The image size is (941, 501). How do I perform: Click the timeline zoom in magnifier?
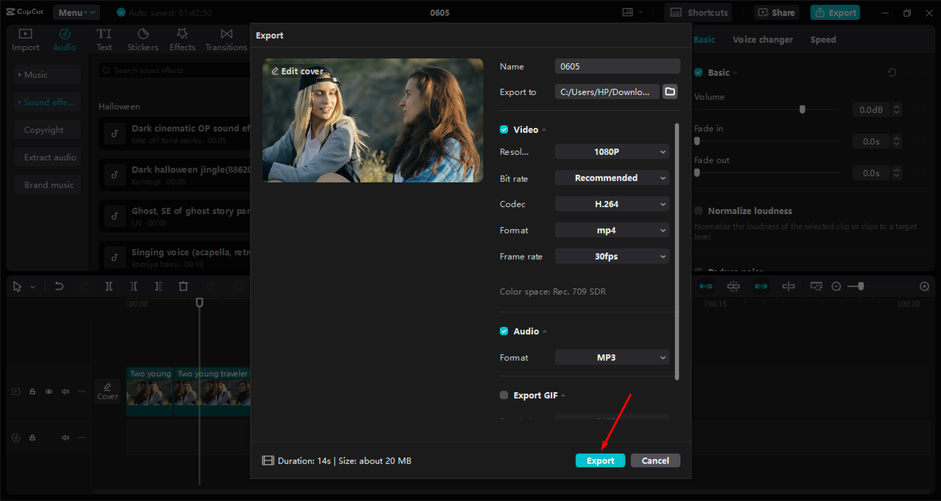coord(925,286)
